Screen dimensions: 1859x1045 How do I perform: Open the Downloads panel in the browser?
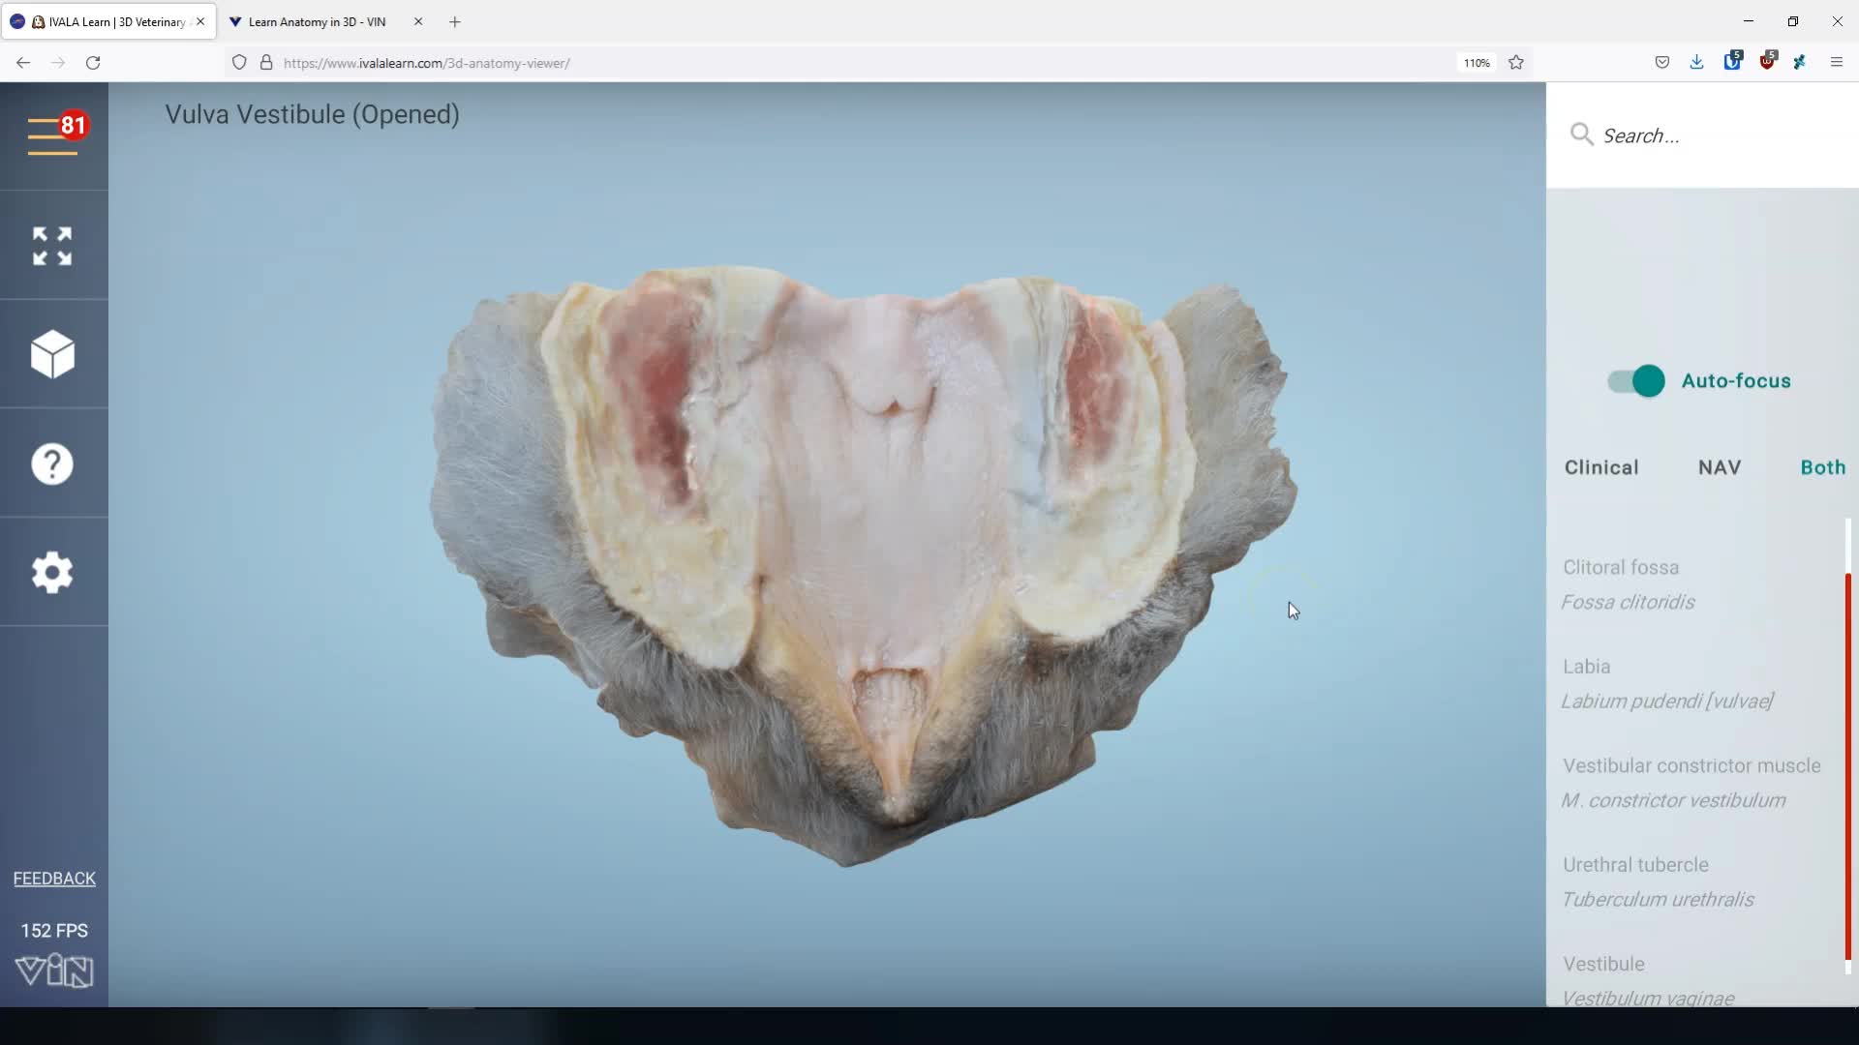tap(1697, 61)
